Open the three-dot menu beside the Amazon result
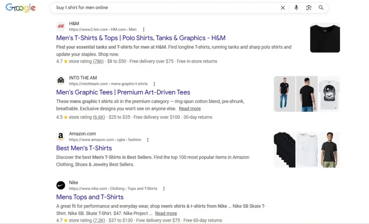This screenshot has height=224, width=369. point(148,140)
